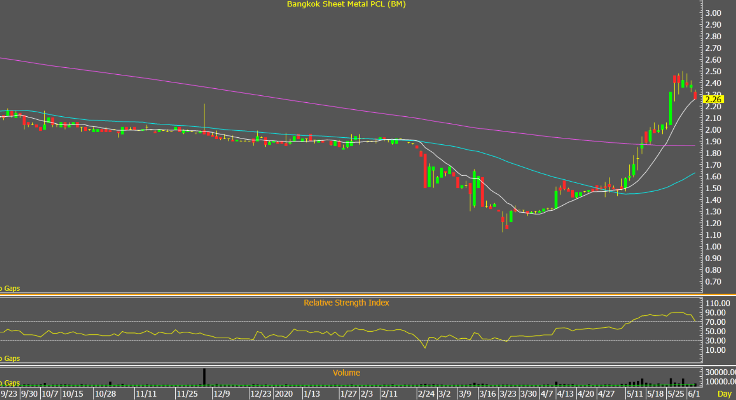Click the 10/28 date on the time axis
736x400 pixels.
pyautogui.click(x=105, y=394)
